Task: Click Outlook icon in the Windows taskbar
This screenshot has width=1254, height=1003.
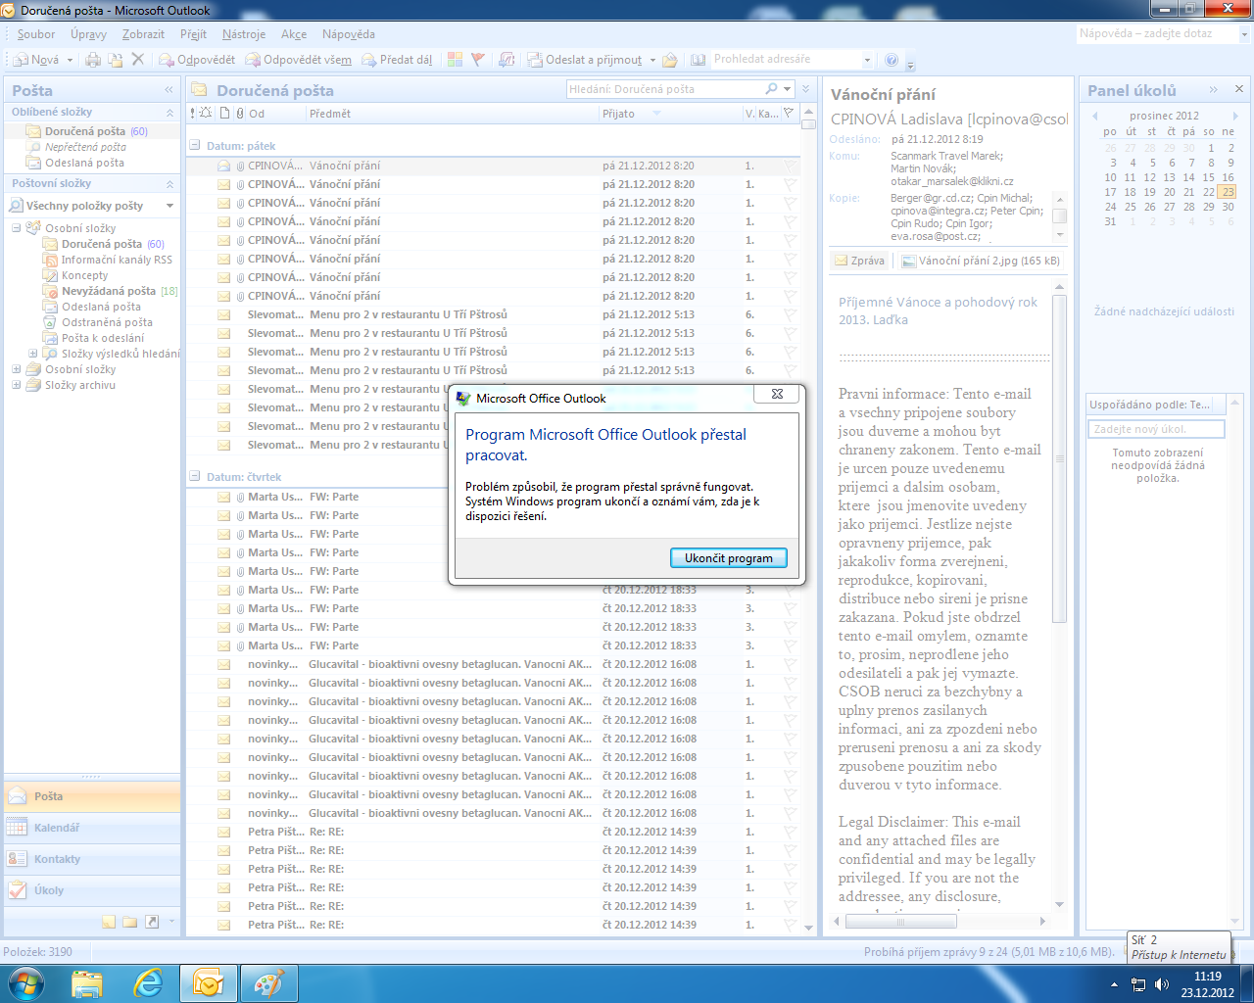Action: (x=208, y=983)
